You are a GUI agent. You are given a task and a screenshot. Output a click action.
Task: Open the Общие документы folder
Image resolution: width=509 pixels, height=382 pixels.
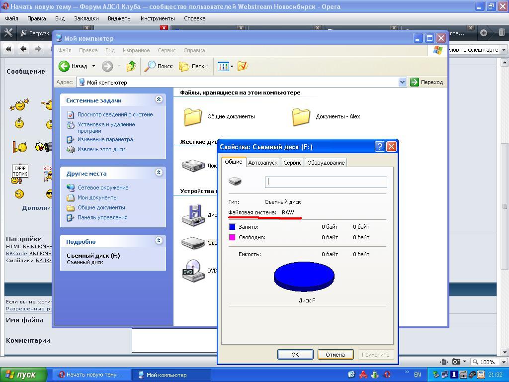193,116
